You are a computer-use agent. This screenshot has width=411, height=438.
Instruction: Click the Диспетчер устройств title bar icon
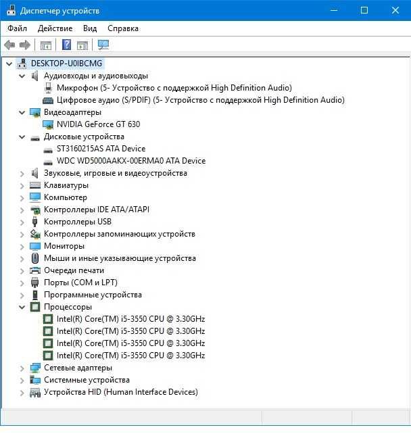pyautogui.click(x=11, y=10)
